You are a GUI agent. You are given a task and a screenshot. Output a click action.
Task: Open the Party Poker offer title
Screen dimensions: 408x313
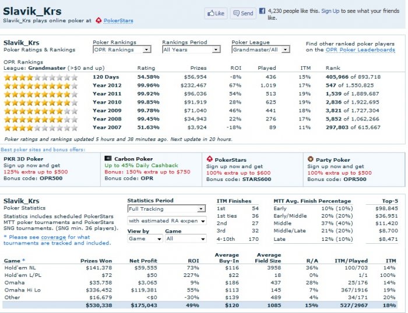(333, 160)
